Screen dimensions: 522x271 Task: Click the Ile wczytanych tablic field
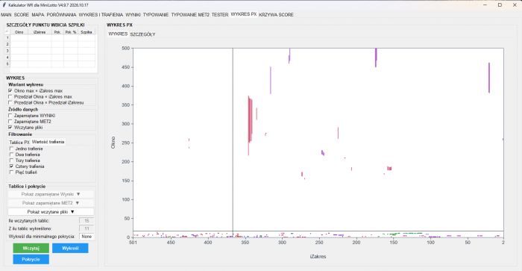(x=87, y=221)
